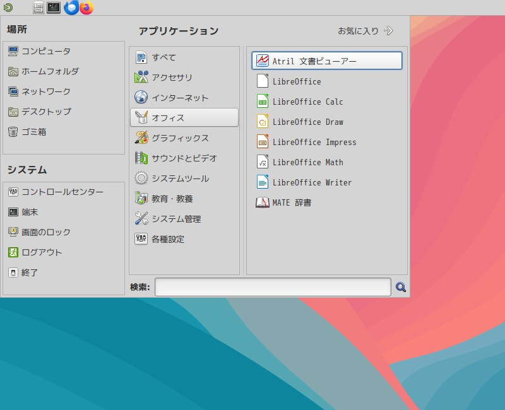Image resolution: width=505 pixels, height=410 pixels.
Task: Select the システムツール category
Action: point(184,178)
